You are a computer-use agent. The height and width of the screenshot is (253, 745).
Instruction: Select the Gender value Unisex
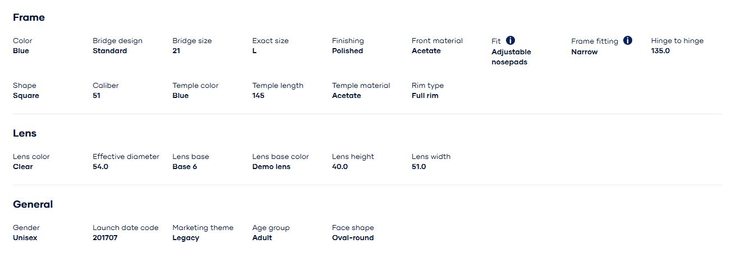[x=25, y=238]
